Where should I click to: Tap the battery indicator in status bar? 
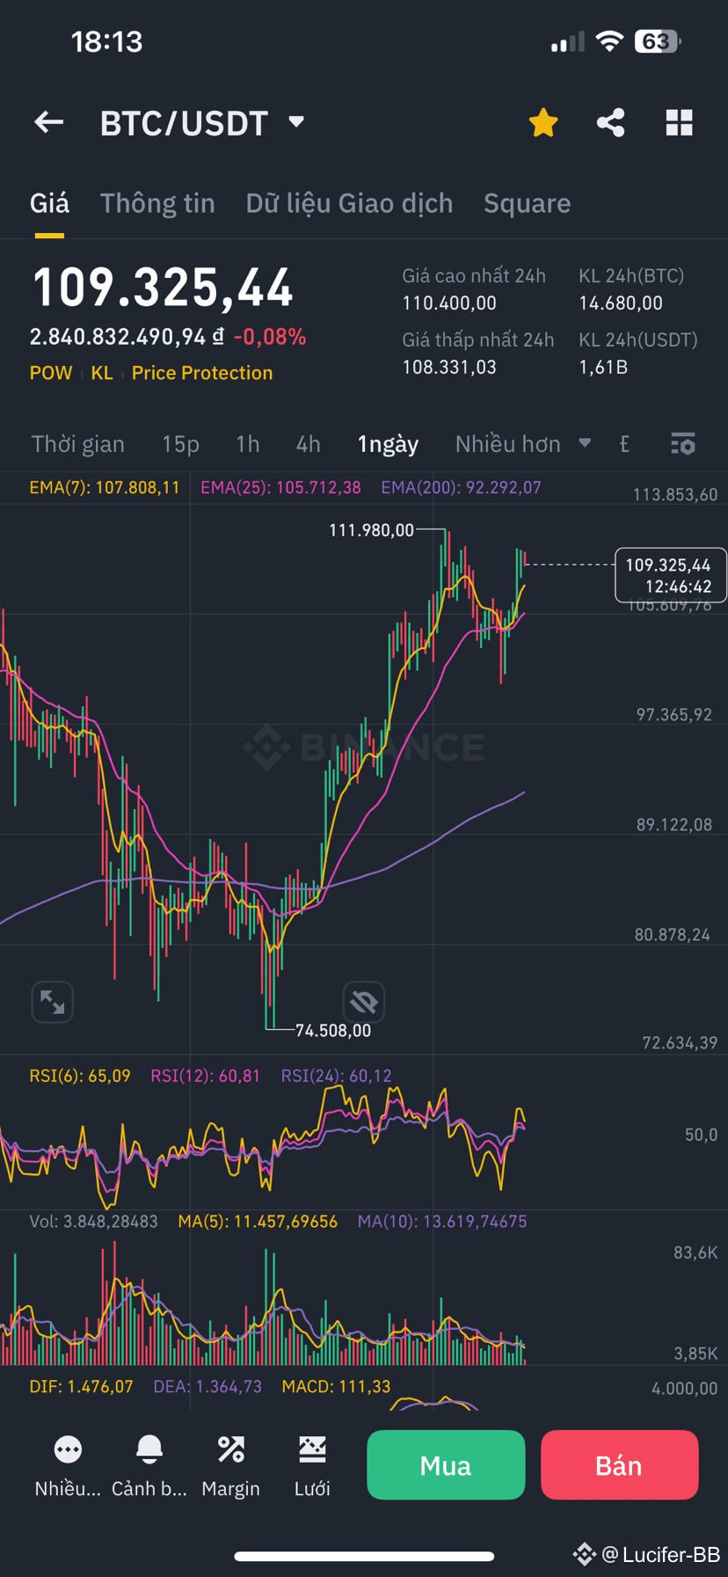(x=656, y=41)
